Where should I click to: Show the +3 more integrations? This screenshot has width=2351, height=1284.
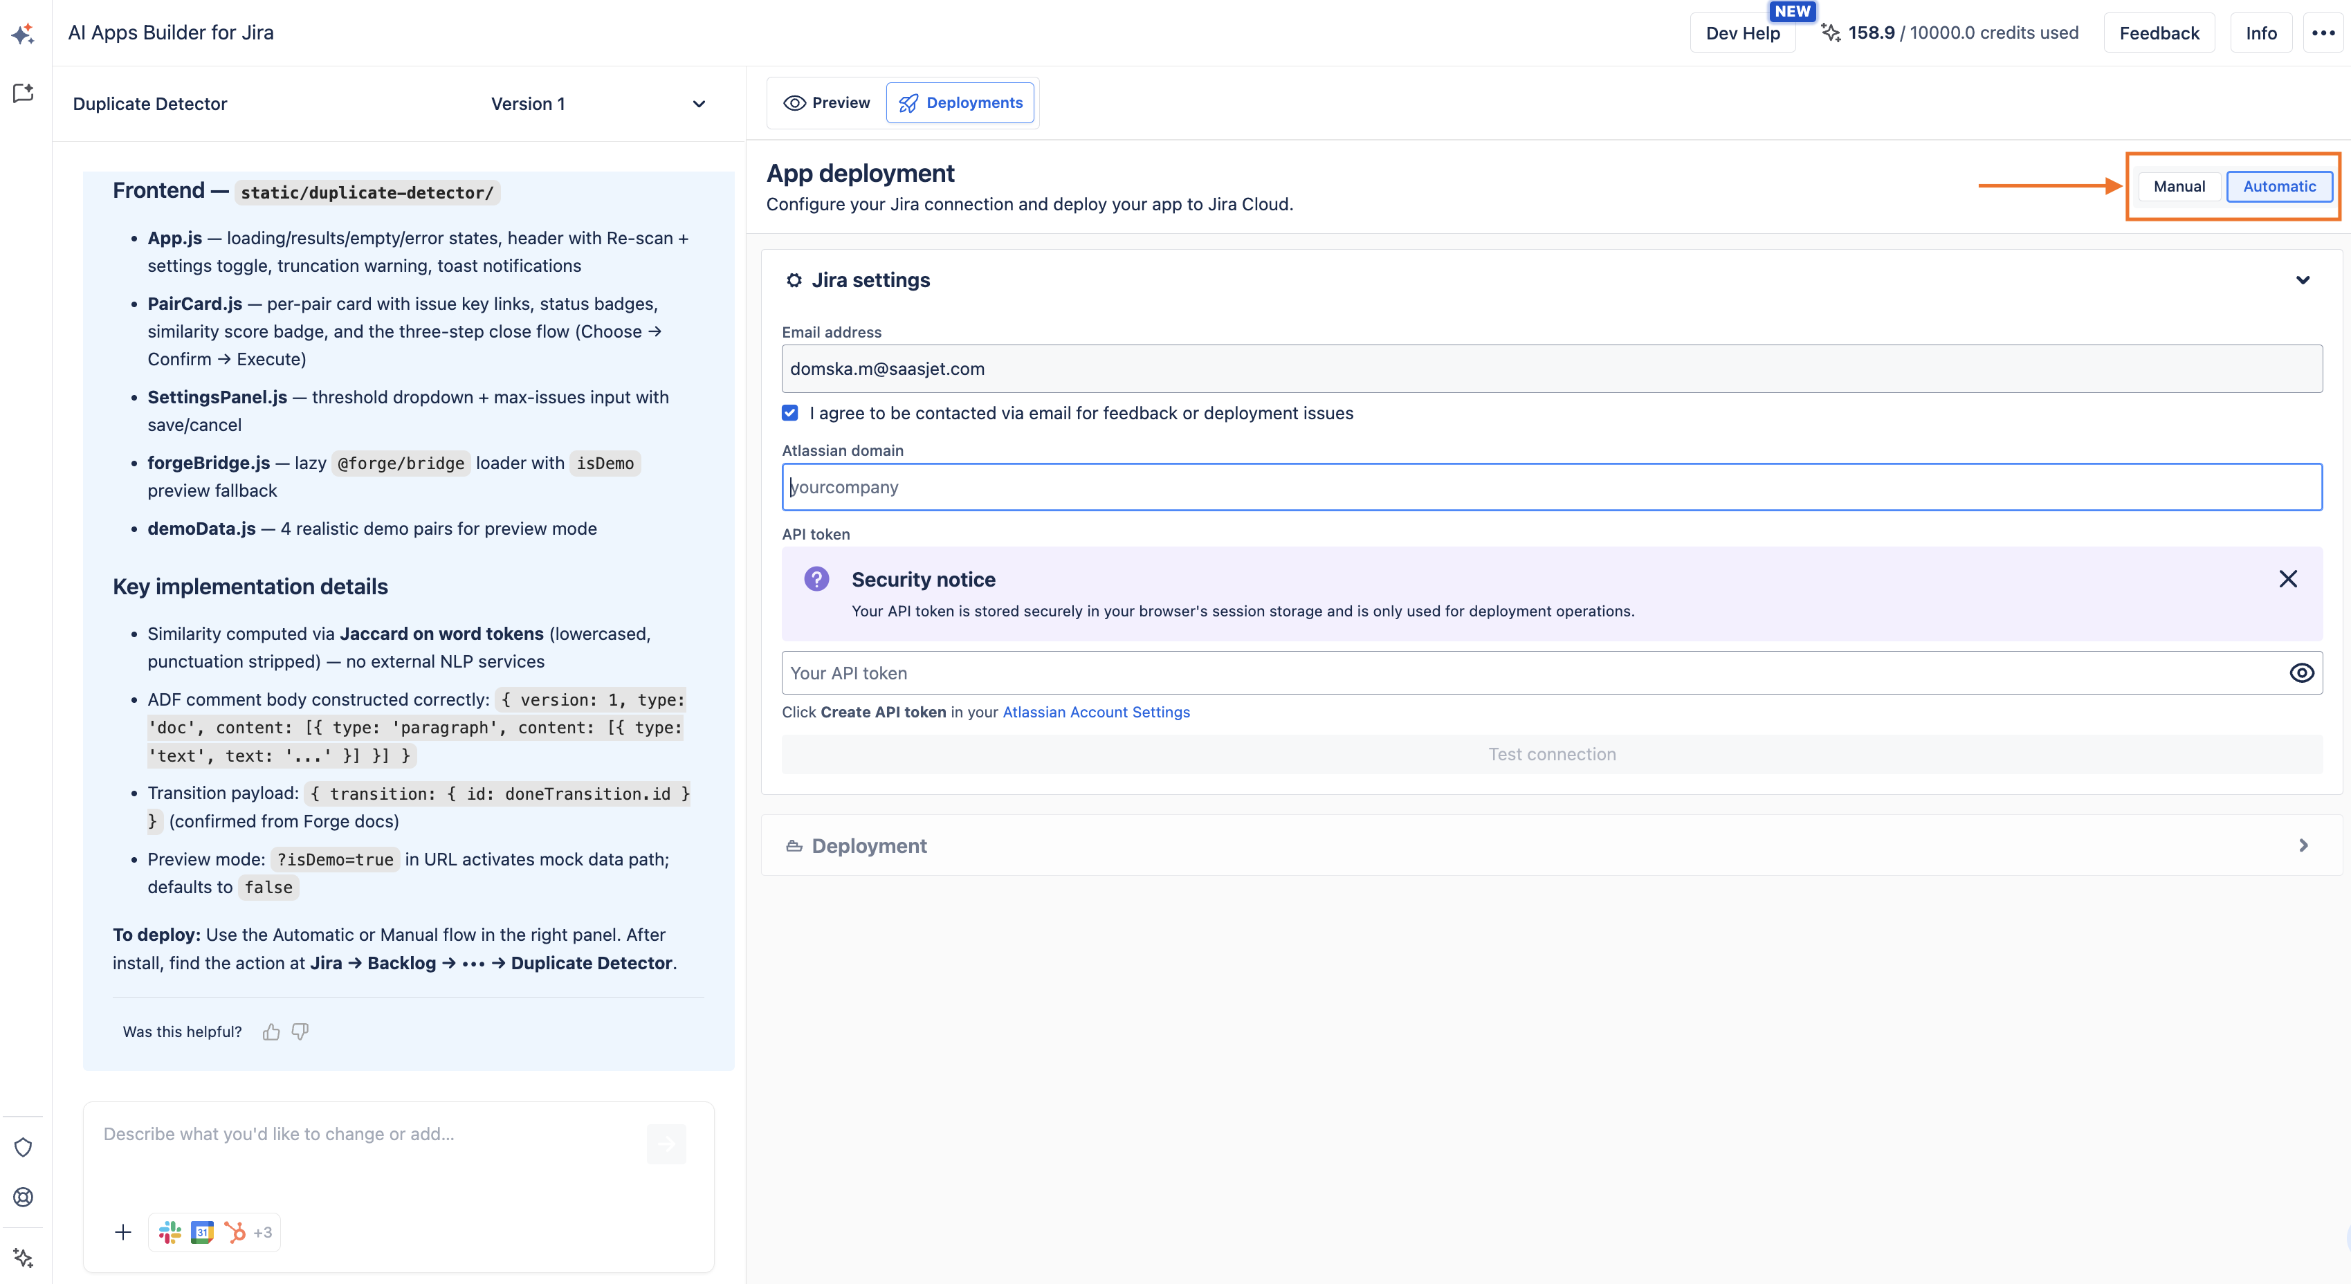click(x=263, y=1232)
